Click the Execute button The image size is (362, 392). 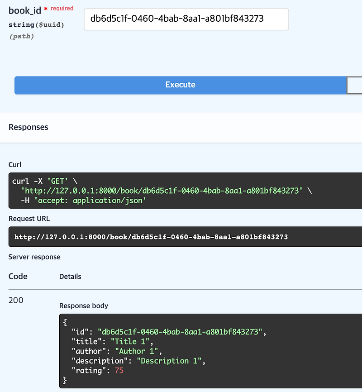point(180,85)
